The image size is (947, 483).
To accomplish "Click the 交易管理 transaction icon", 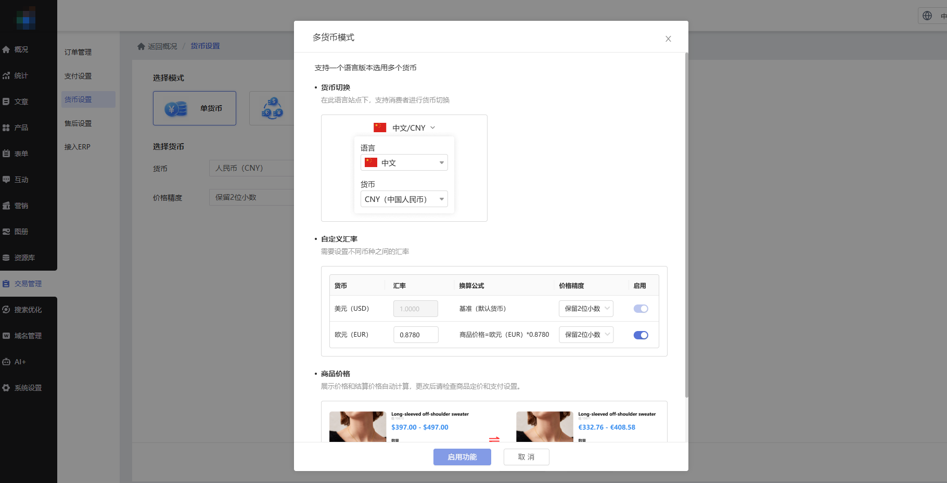I will 6,284.
